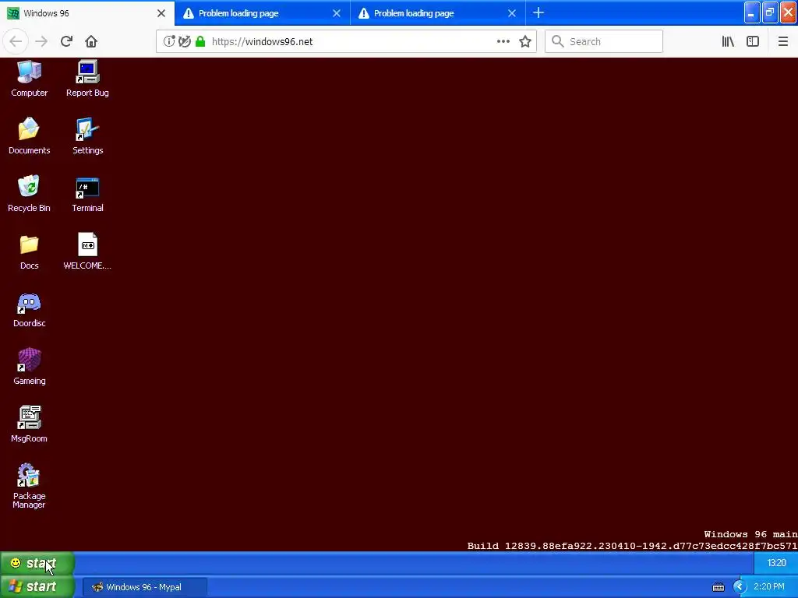
Task: Click the tracking protection shield icon
Action: point(184,41)
